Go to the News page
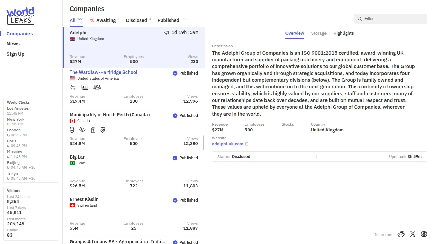The image size is (434, 244). coord(13,44)
